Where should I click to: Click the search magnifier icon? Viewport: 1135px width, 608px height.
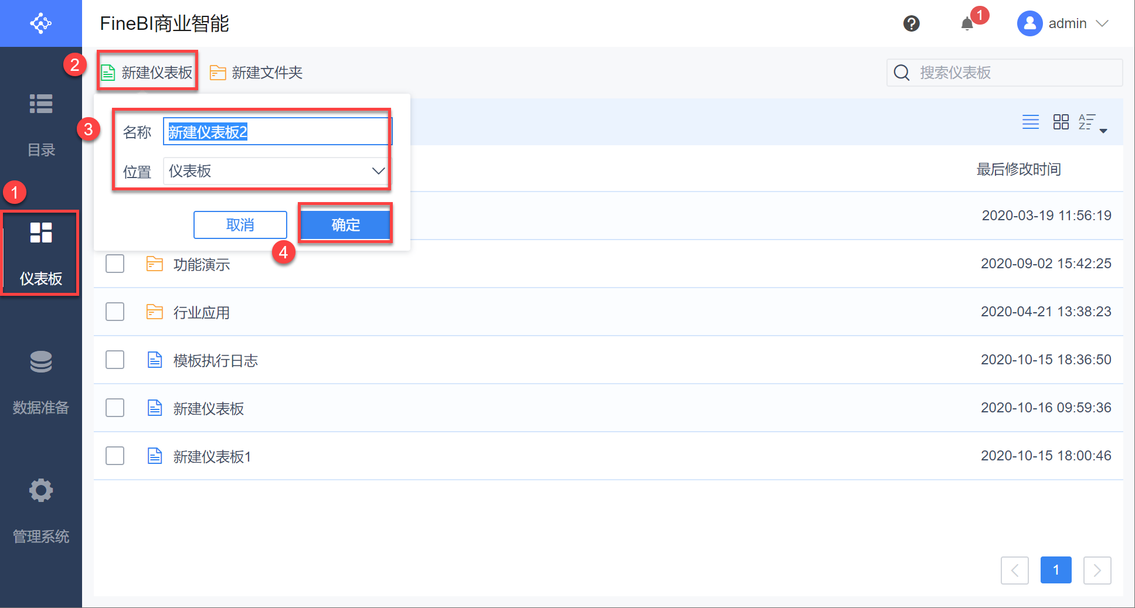[902, 73]
